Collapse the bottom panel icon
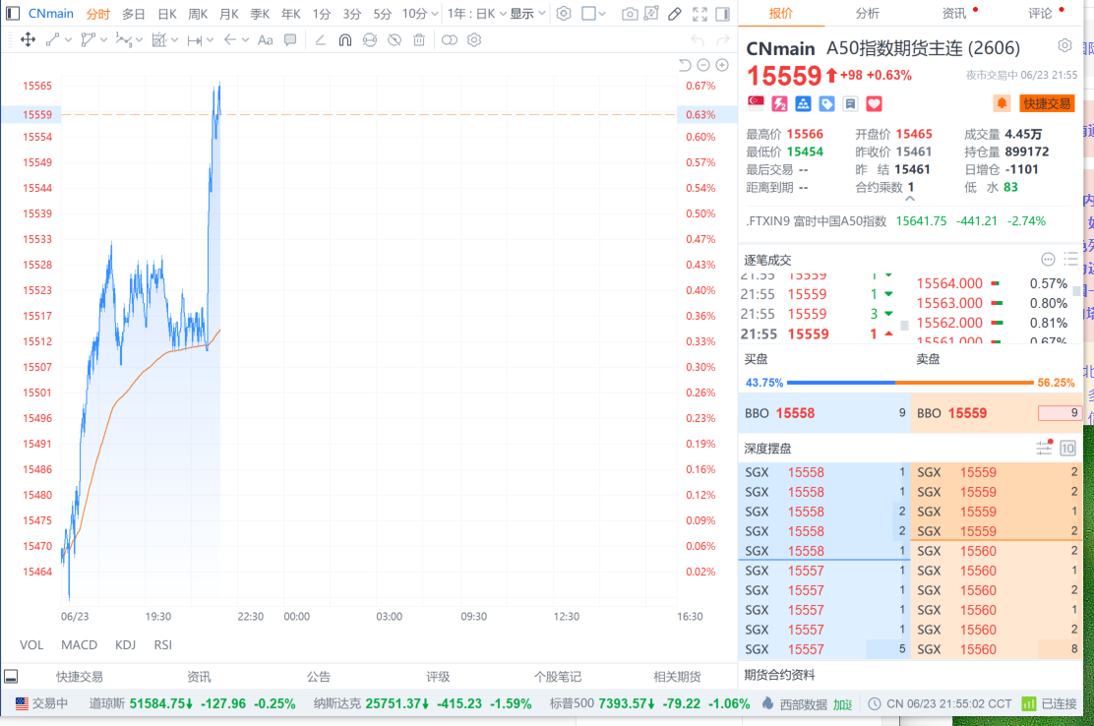 [11, 677]
